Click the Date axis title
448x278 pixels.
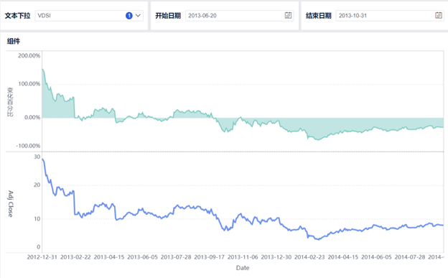243,268
